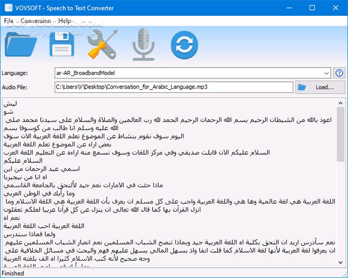Screen dimensions: 348x278
Task: Click the transcript line "اسمي عبد الرحمان من اين"
Action: [x=41, y=169]
